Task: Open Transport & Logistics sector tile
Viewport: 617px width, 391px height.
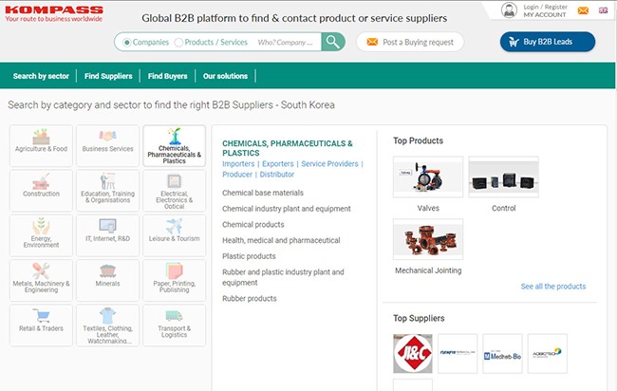Action: coord(175,325)
